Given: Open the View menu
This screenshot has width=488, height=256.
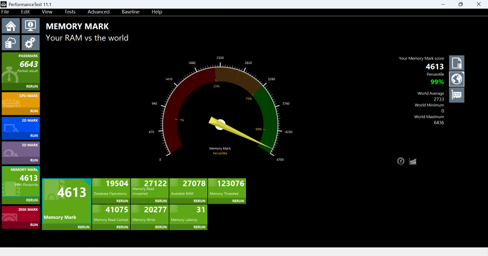Looking at the screenshot, I should point(47,12).
